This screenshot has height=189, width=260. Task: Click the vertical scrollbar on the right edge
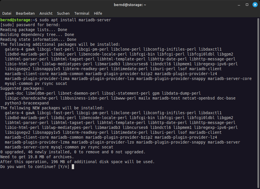259,103
